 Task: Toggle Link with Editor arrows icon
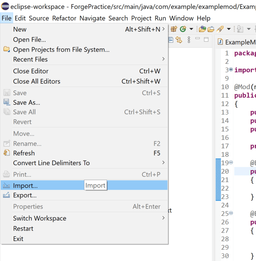179,40
